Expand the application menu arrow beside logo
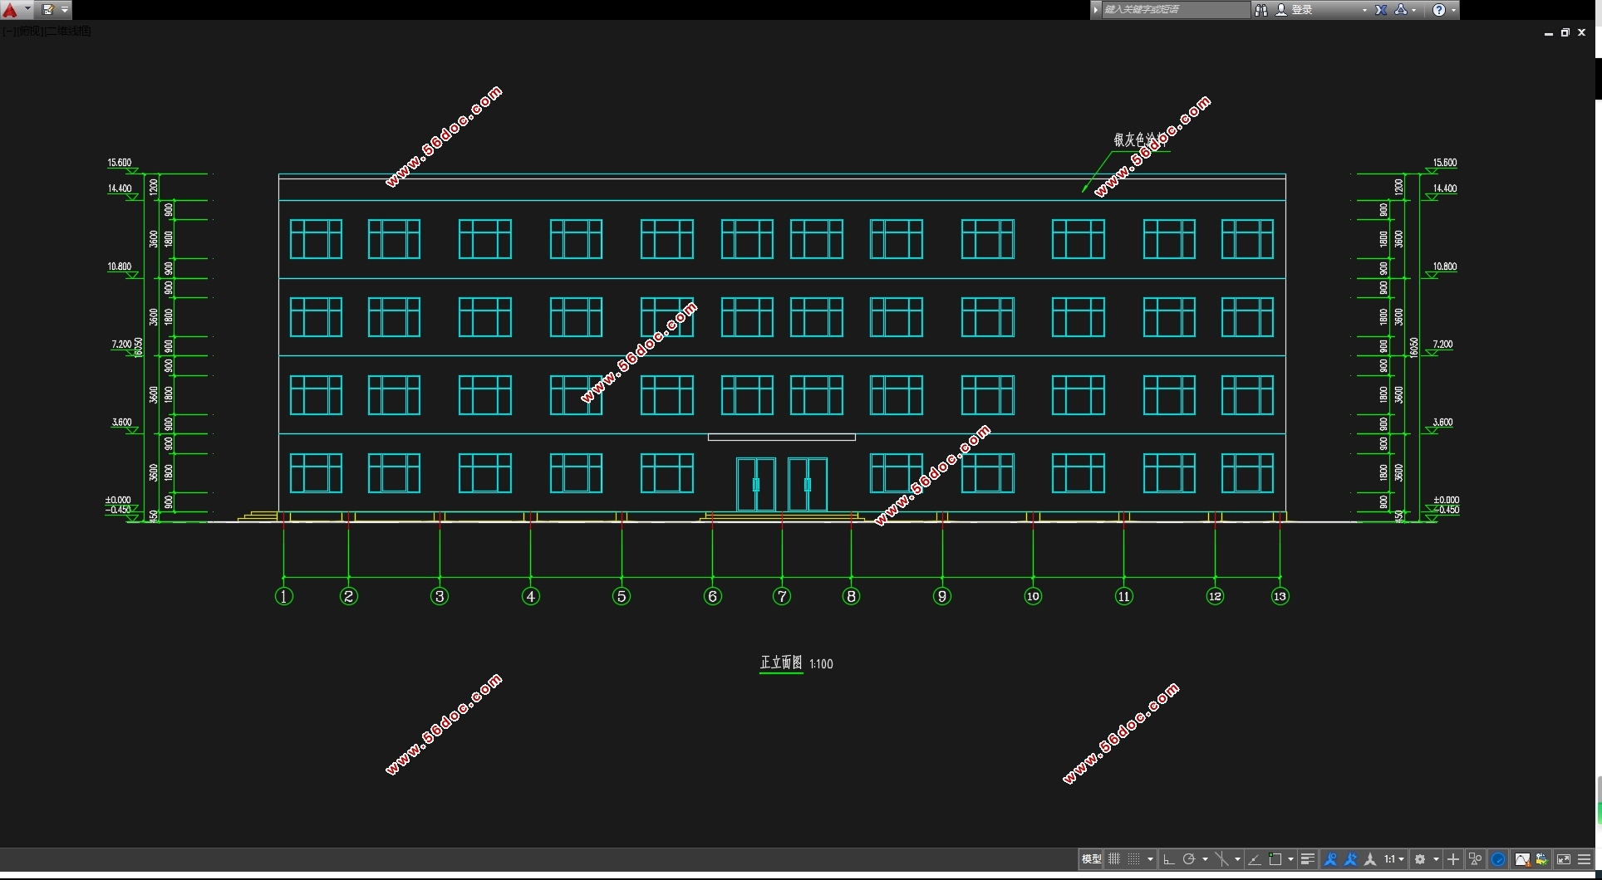Image resolution: width=1602 pixels, height=880 pixels. pos(27,10)
